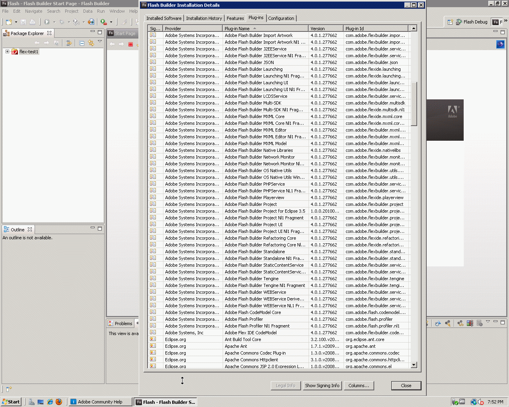
Task: Click the Show Desktop quick launch icon
Action: [x=41, y=402]
